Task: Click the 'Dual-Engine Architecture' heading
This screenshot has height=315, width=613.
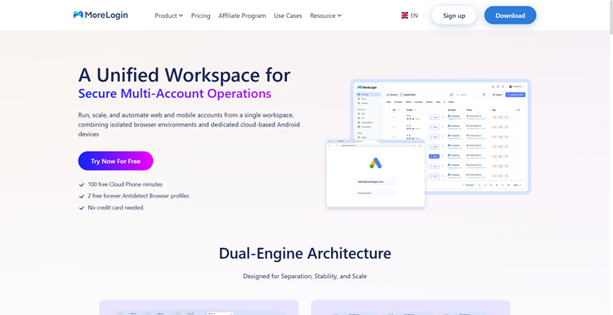Action: pos(305,253)
